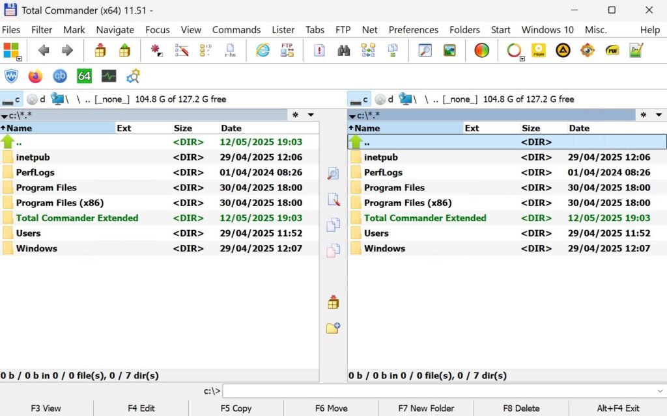Open left panel favorites asterisk button

click(295, 115)
